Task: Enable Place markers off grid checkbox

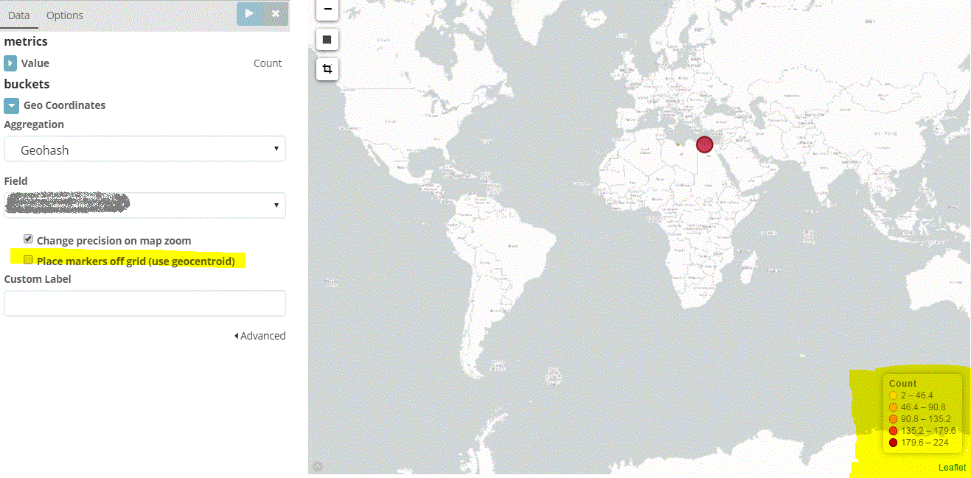Action: tap(28, 259)
